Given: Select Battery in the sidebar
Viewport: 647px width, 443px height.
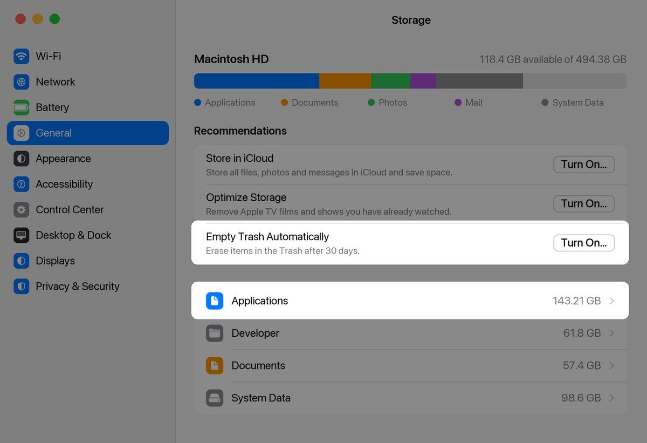Looking at the screenshot, I should [x=88, y=107].
